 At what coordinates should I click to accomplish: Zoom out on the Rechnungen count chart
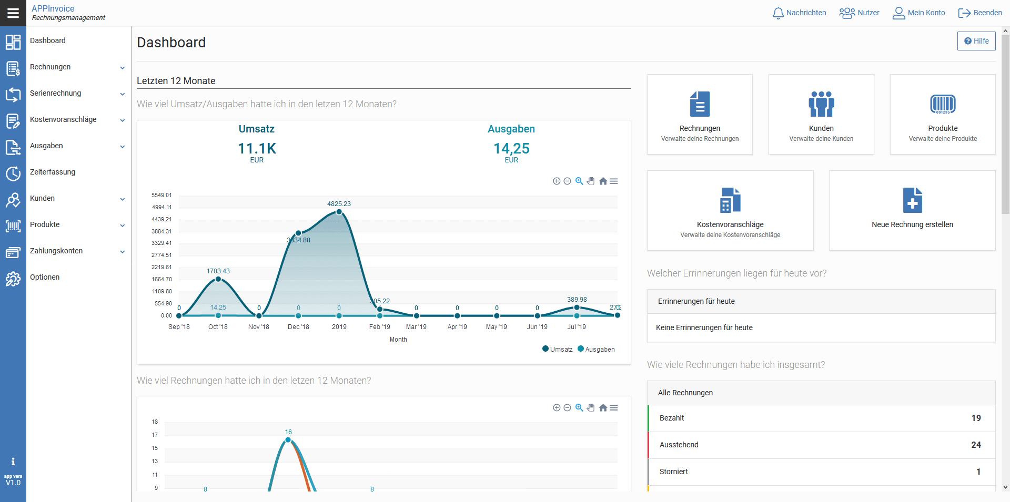[567, 407]
